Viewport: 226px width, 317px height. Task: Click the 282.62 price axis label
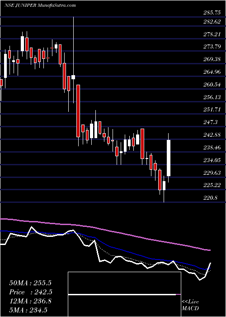pyautogui.click(x=212, y=22)
